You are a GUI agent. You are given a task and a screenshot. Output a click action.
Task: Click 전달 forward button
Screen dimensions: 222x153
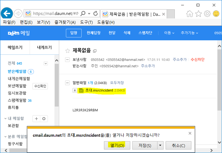tap(112, 33)
